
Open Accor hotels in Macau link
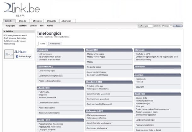click(x=97, y=72)
